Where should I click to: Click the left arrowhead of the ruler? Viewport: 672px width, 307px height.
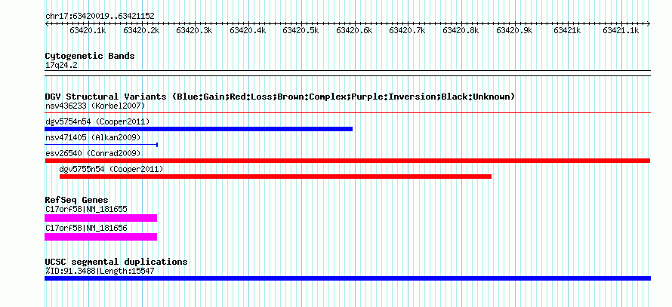click(x=47, y=23)
